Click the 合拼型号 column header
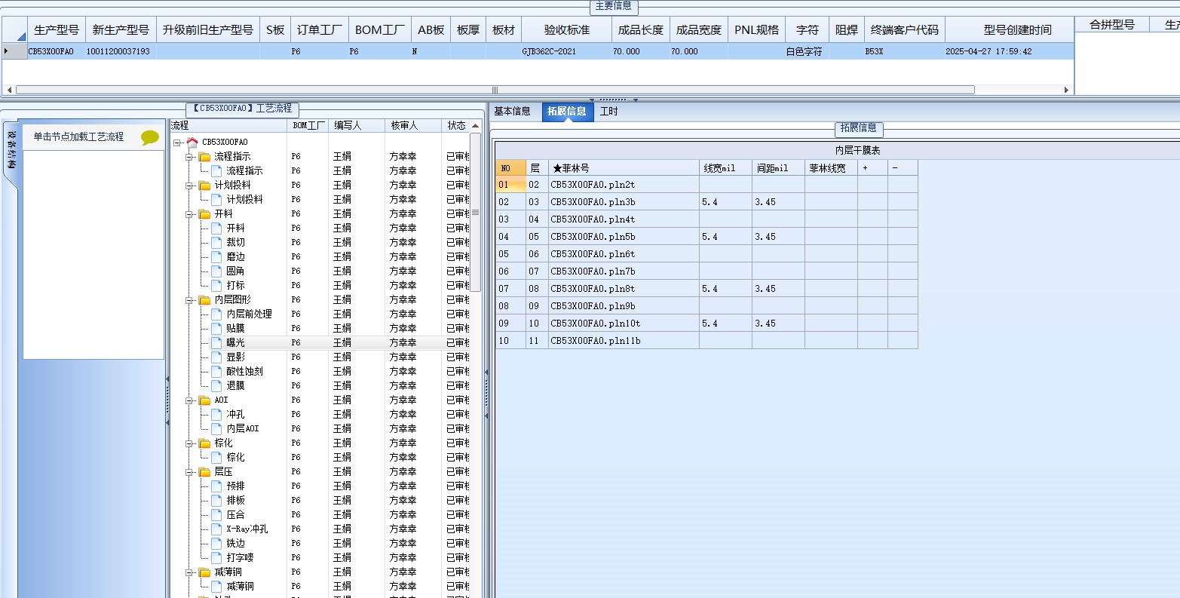This screenshot has height=598, width=1180. coord(1112,25)
